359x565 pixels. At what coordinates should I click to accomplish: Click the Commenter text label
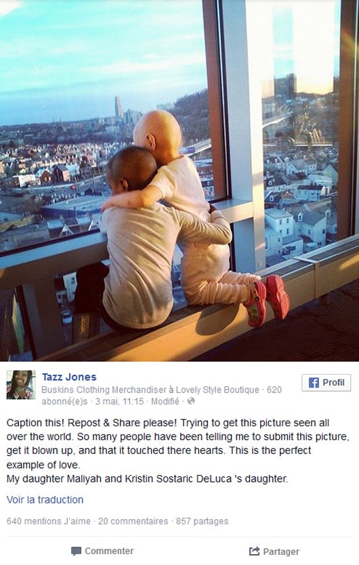[109, 551]
